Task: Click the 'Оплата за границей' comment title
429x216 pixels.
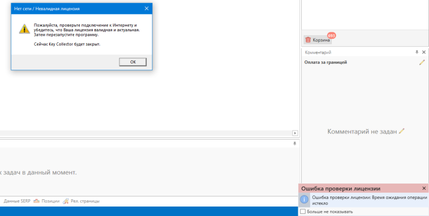Action: [x=326, y=63]
